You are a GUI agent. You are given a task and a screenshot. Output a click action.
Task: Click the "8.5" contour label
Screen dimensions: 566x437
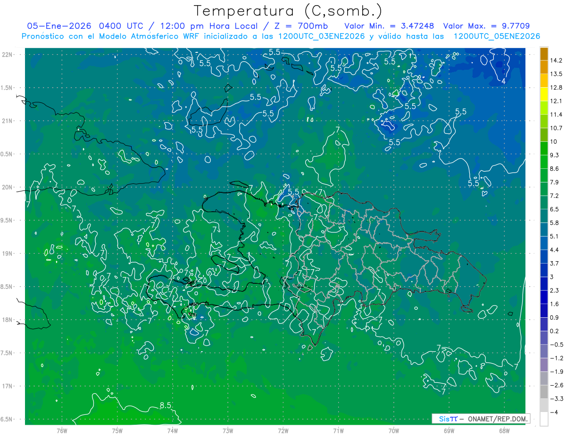pyautogui.click(x=165, y=405)
